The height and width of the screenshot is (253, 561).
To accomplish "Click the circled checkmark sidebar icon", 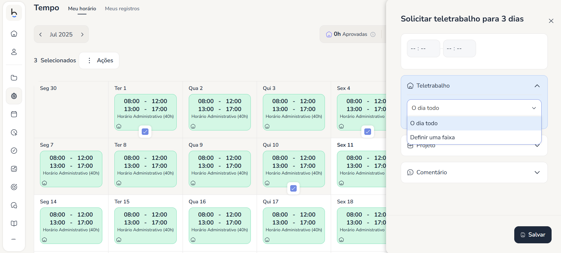I will click(x=14, y=151).
